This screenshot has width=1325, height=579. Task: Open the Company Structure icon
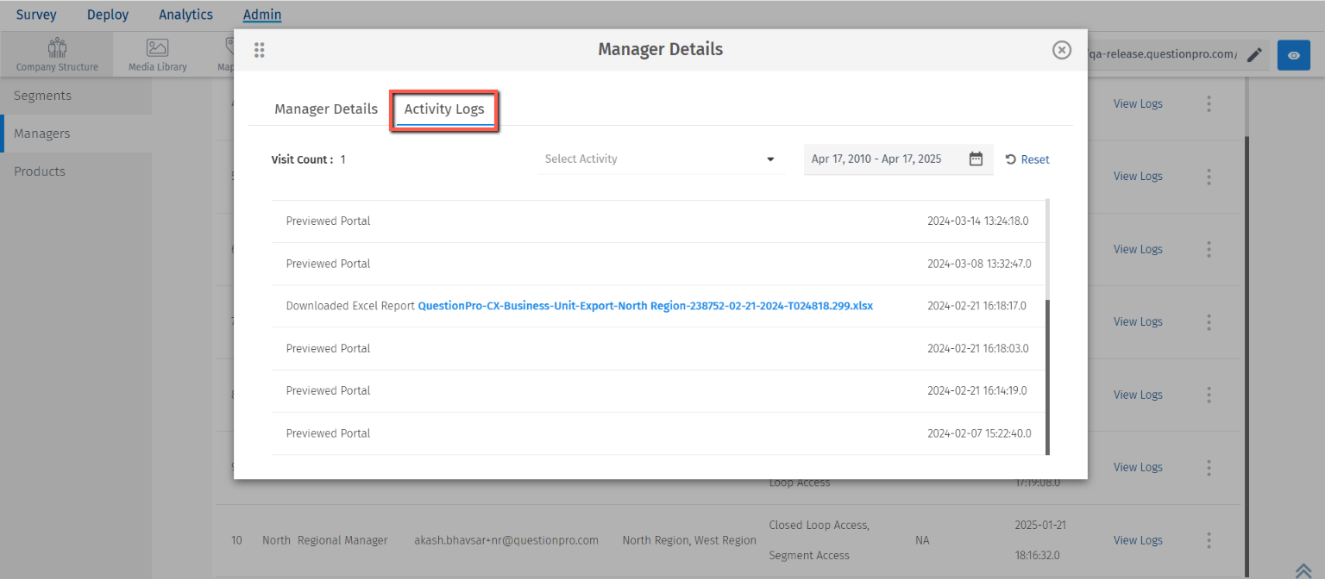pos(57,54)
